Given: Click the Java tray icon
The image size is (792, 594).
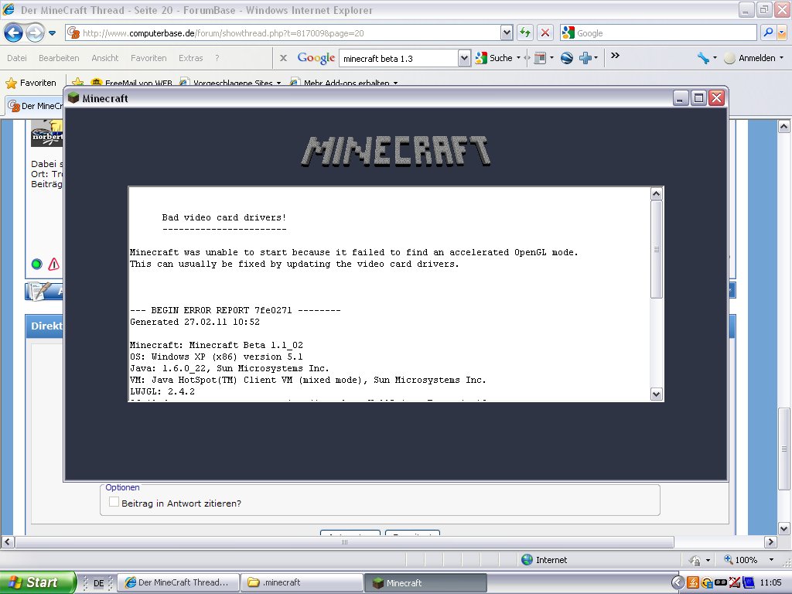Looking at the screenshot, I should [x=693, y=582].
